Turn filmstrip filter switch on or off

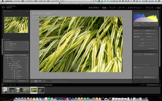click(160, 85)
